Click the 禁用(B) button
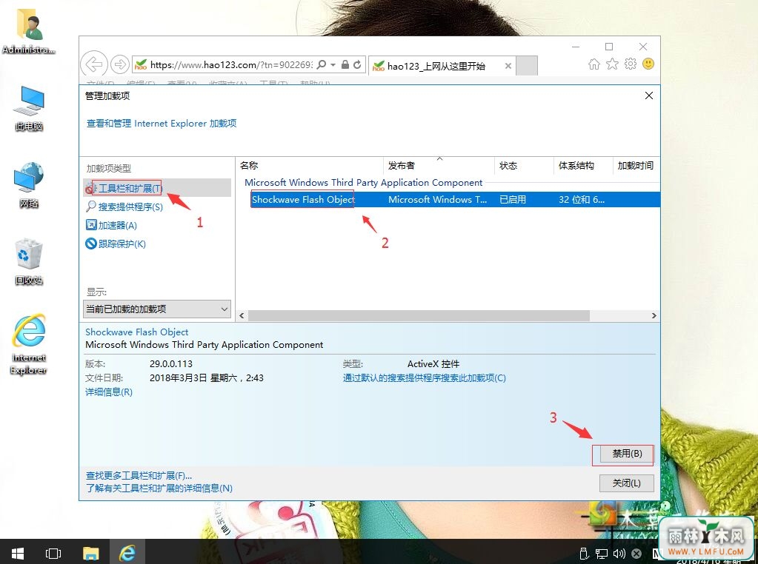The width and height of the screenshot is (758, 564). [x=627, y=454]
